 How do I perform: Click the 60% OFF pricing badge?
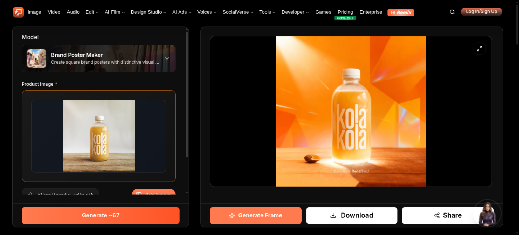coord(345,18)
